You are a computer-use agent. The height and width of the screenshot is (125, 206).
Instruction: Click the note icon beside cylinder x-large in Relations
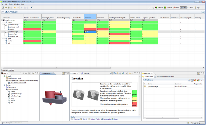click(x=145, y=86)
